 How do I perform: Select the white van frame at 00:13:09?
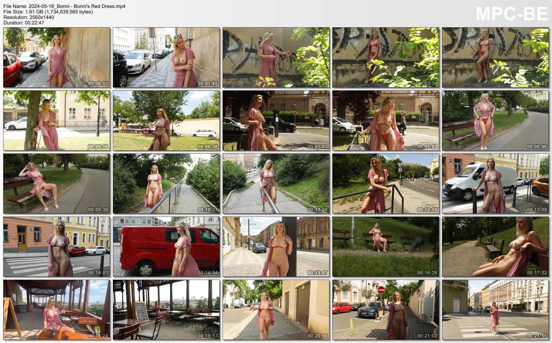(x=495, y=184)
